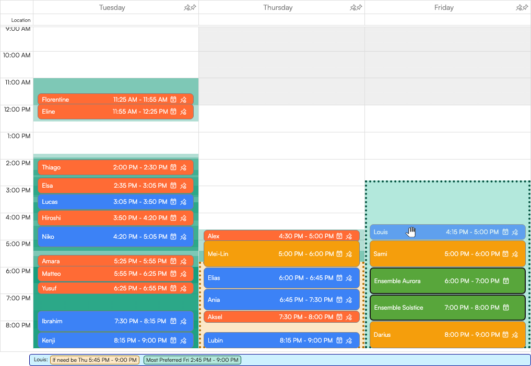Unschedule Eline's lesson via its calendar-x icon
The height and width of the screenshot is (366, 531).
tap(173, 112)
